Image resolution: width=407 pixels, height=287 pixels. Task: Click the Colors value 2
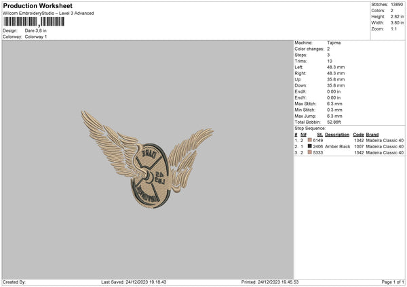391,11
